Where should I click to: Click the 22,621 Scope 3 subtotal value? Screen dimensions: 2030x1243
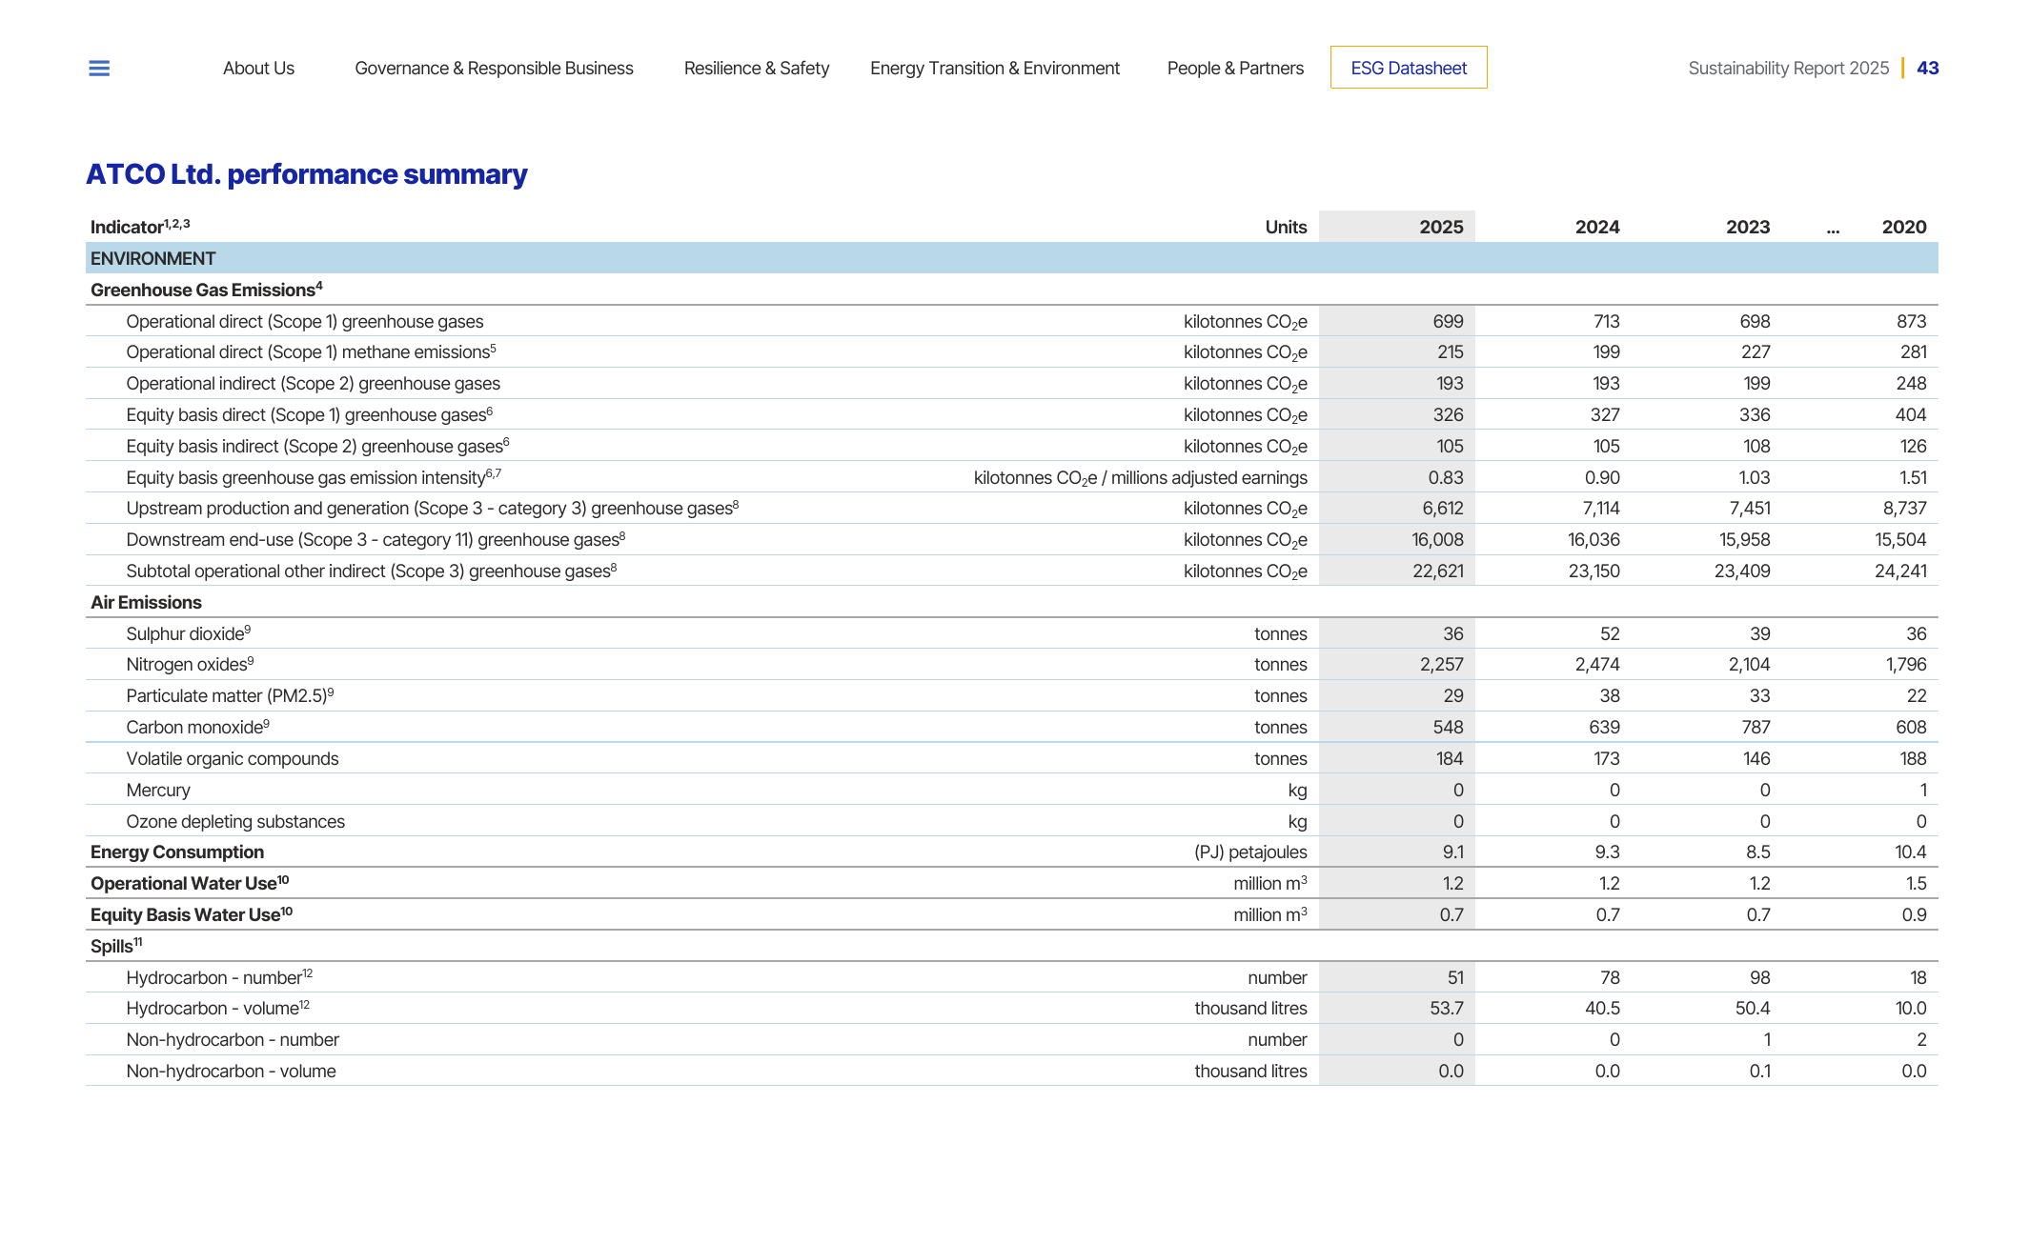[1438, 571]
